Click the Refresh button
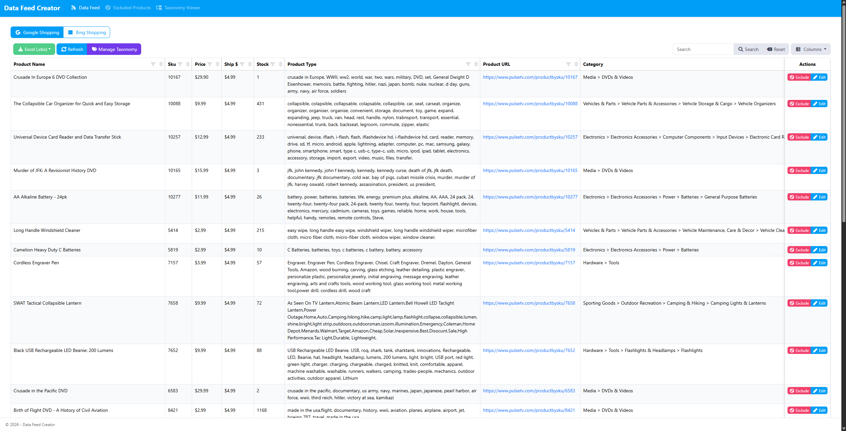 click(72, 49)
